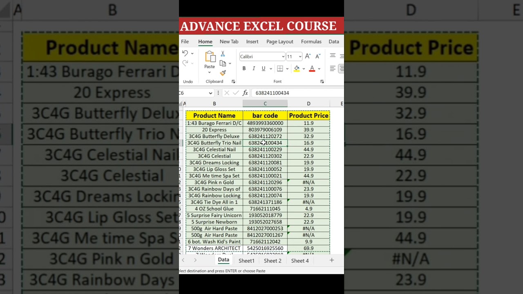This screenshot has height=294, width=523.
Task: Open the Font Color dropdown arrow
Action: point(319,69)
